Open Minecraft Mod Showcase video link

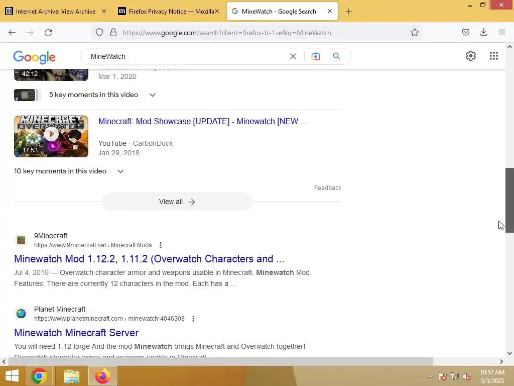[203, 122]
